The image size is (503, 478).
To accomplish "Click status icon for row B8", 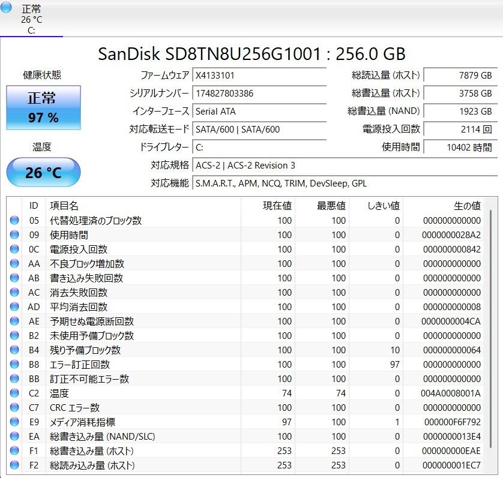I will pyautogui.click(x=14, y=364).
